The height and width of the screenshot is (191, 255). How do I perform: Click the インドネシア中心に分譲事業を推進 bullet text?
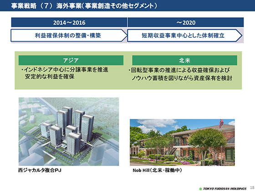(65, 70)
